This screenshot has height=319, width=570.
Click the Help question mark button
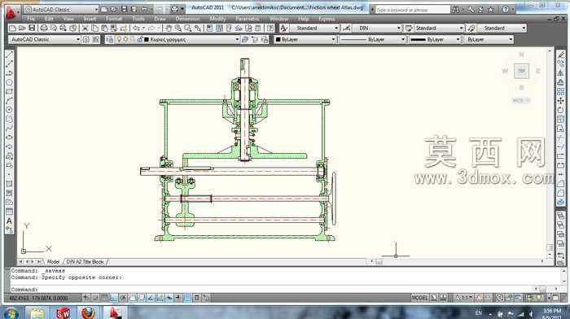click(x=506, y=10)
